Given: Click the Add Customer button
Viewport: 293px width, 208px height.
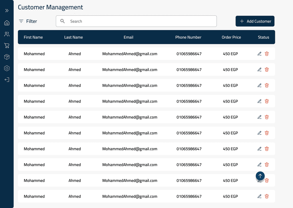Looking at the screenshot, I should (x=255, y=21).
